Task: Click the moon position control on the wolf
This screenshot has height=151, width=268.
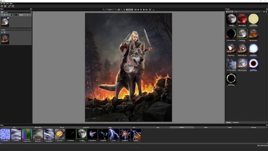Action: coord(129,68)
